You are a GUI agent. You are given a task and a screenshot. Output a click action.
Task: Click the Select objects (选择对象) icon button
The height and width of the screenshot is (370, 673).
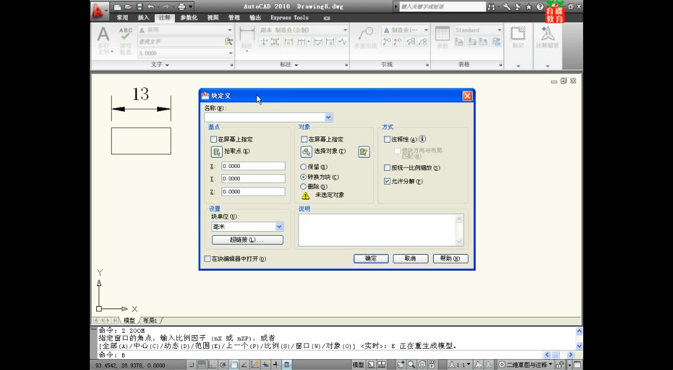coord(307,151)
